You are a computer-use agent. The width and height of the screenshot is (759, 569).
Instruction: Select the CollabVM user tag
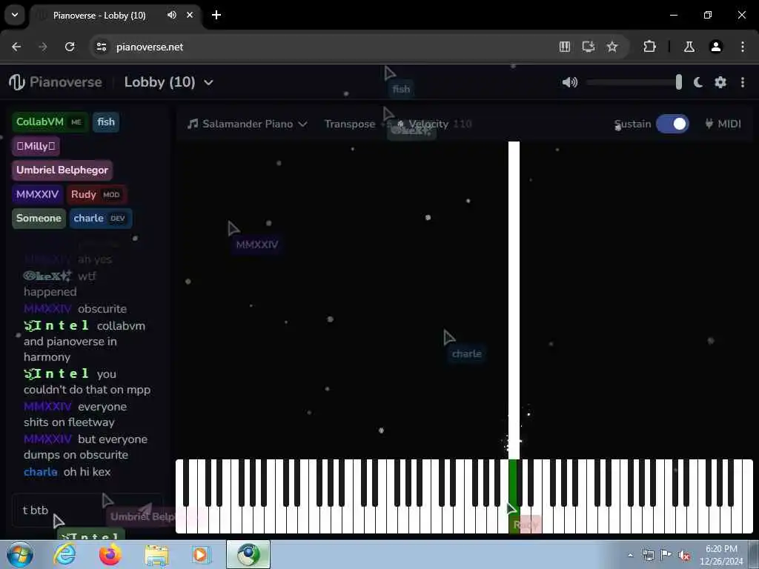50,122
